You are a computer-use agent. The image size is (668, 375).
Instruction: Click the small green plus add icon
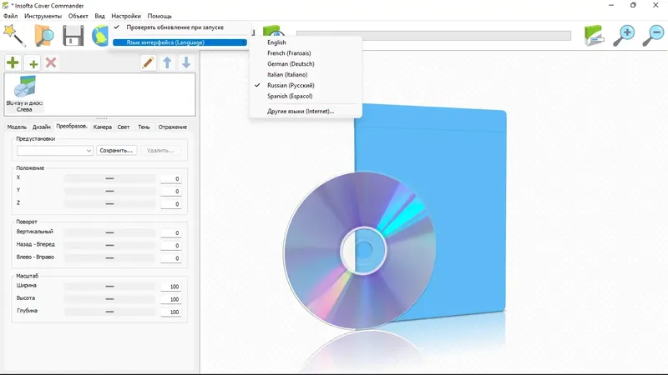[33, 63]
